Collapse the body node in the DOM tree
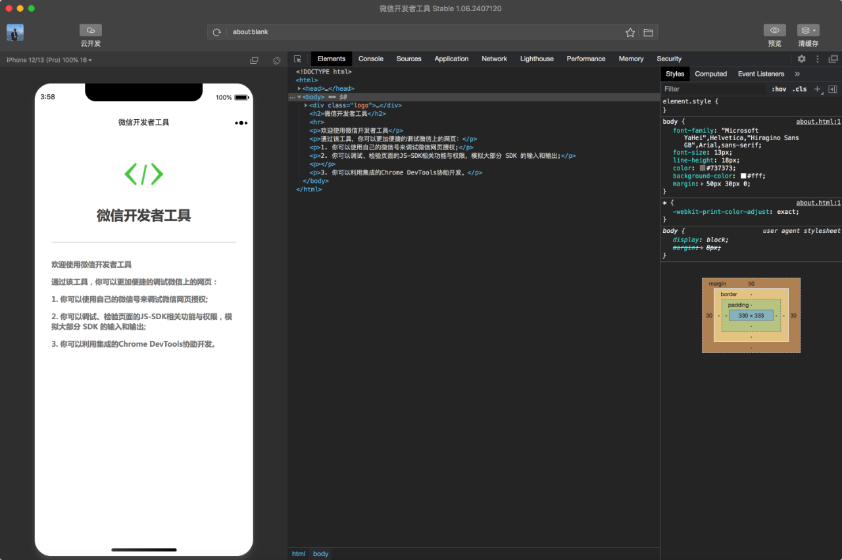Image resolution: width=842 pixels, height=560 pixels. point(299,97)
